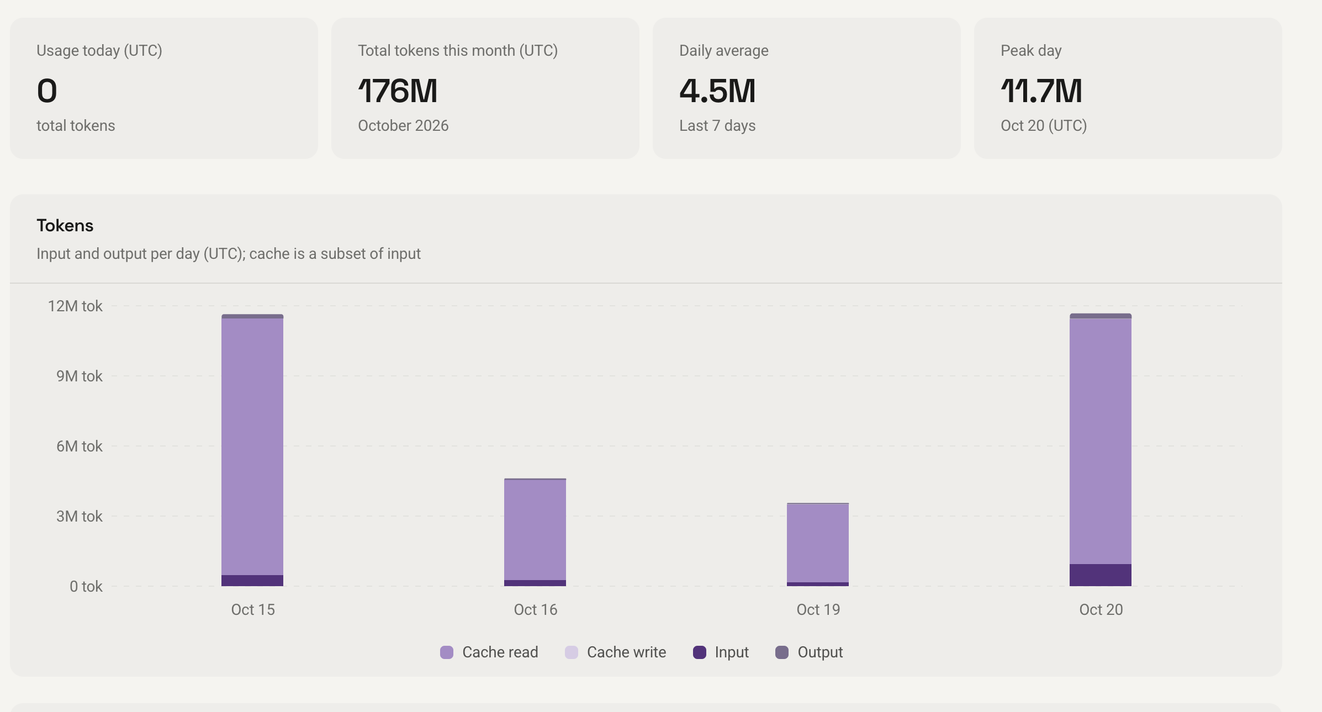Click the Oct 20 output segment at top
Image resolution: width=1322 pixels, height=712 pixels.
1101,316
